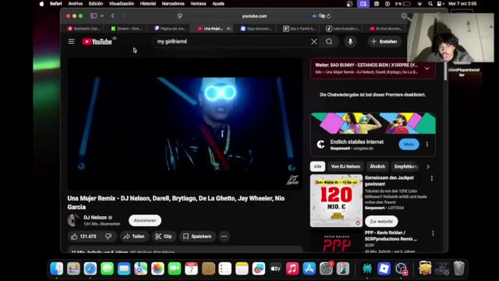499x281 pixels.
Task: Switch to the TikTok tab
Action: pos(342,28)
